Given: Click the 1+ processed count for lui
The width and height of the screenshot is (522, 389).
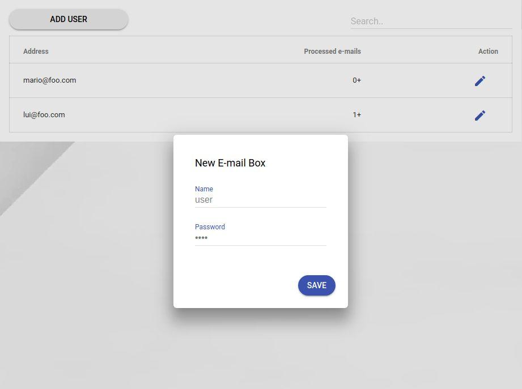Looking at the screenshot, I should 357,115.
